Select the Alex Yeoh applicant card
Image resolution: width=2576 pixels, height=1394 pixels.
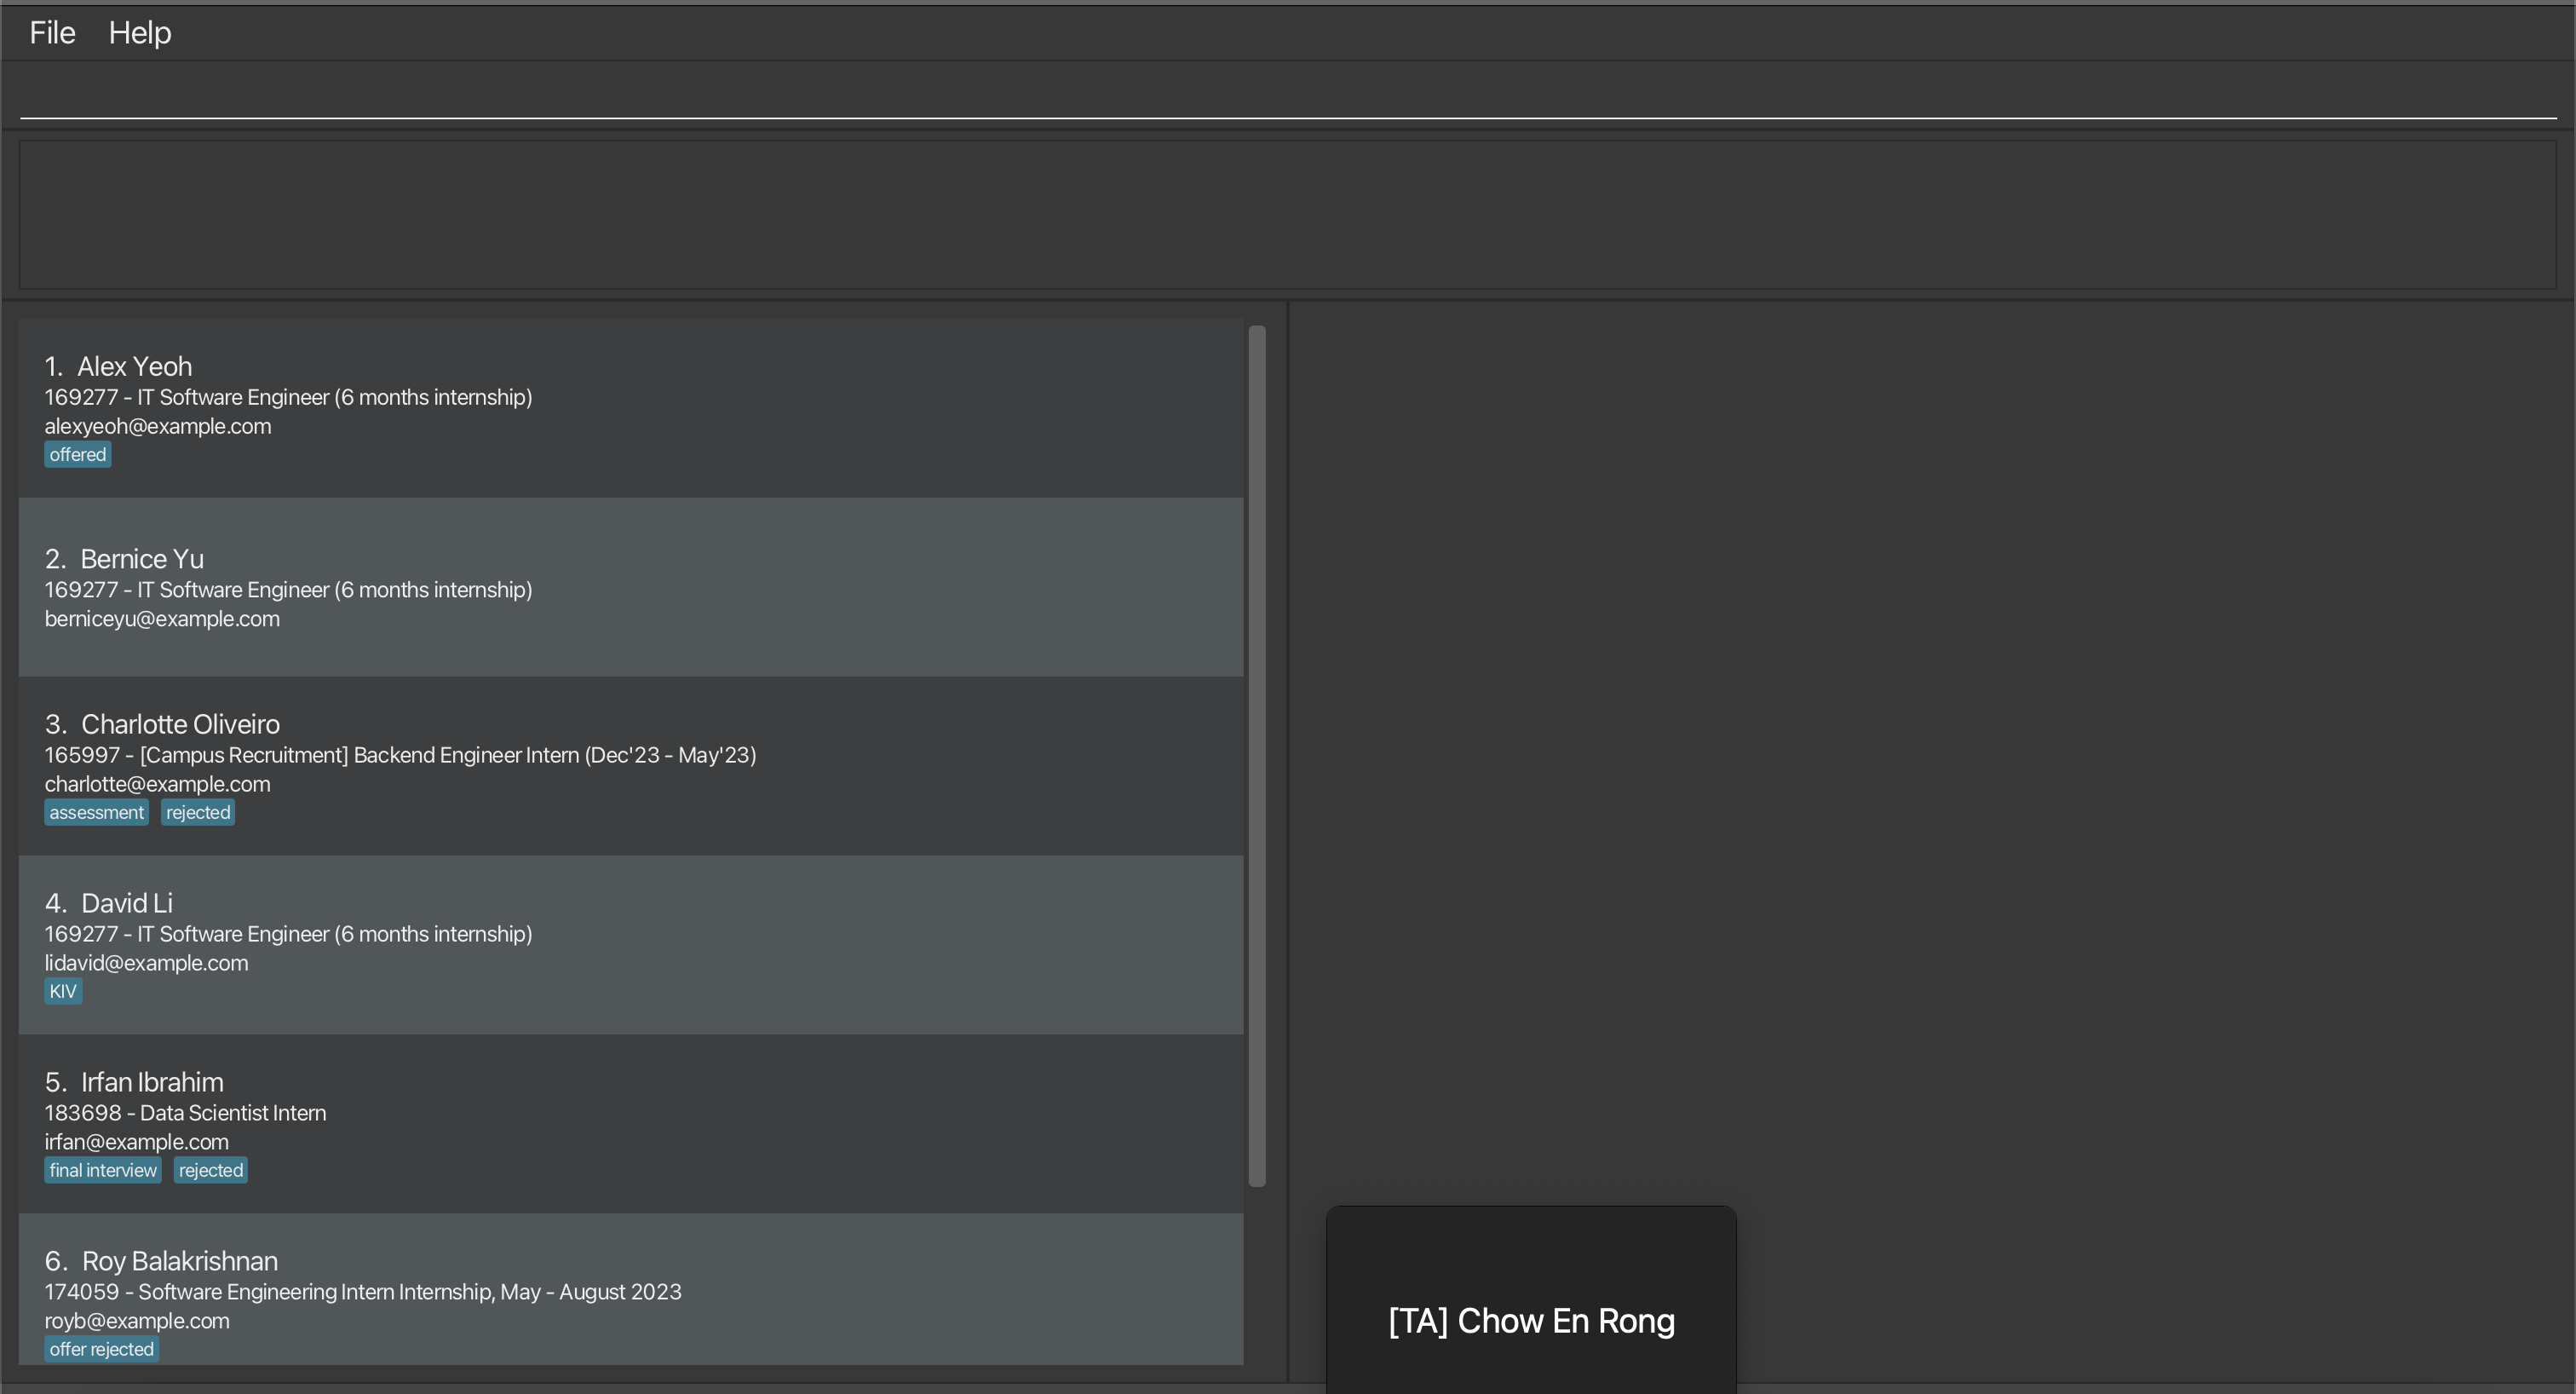point(630,408)
